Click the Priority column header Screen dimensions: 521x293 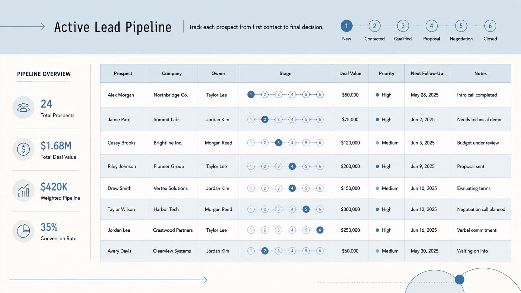point(386,73)
